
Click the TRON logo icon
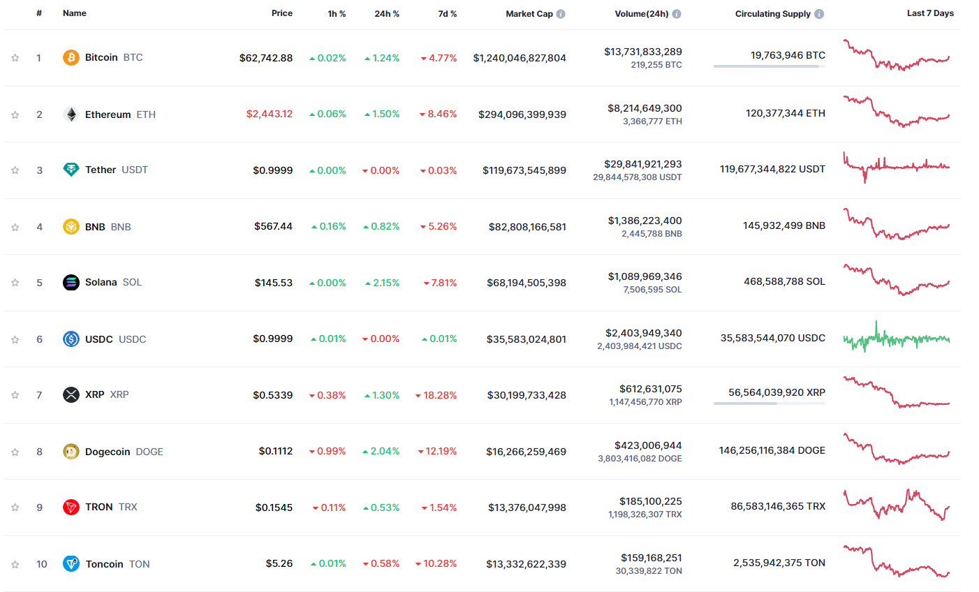(71, 507)
